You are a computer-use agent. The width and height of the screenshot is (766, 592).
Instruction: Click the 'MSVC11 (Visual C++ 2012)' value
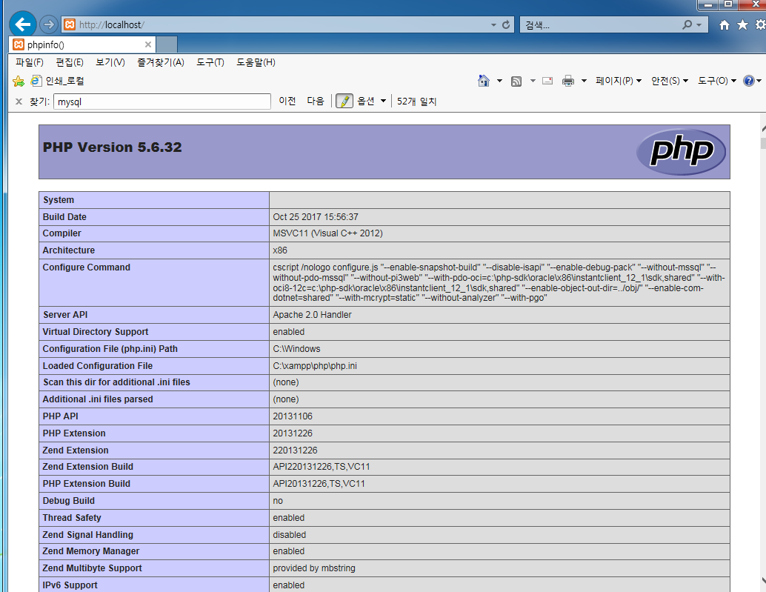pos(327,233)
